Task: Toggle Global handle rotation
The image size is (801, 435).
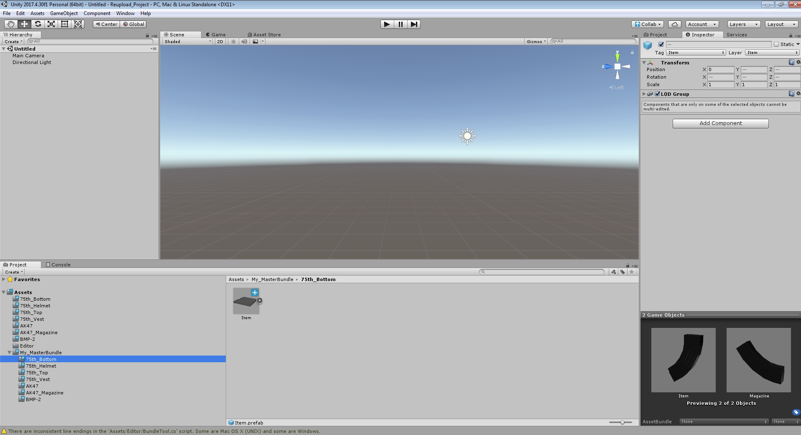Action: pos(133,24)
